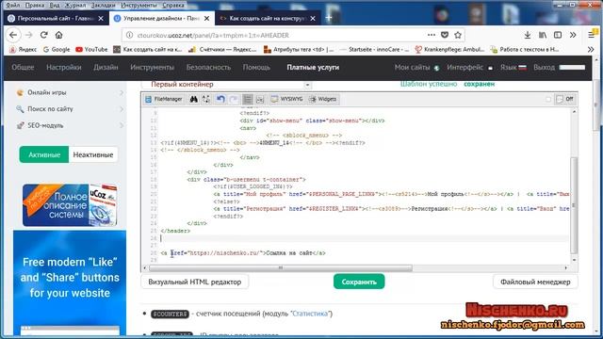Save page to Pocket

[445, 35]
